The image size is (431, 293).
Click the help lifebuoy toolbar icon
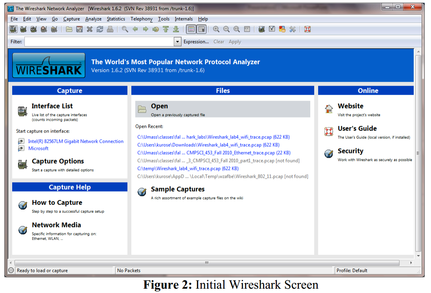click(x=307, y=29)
